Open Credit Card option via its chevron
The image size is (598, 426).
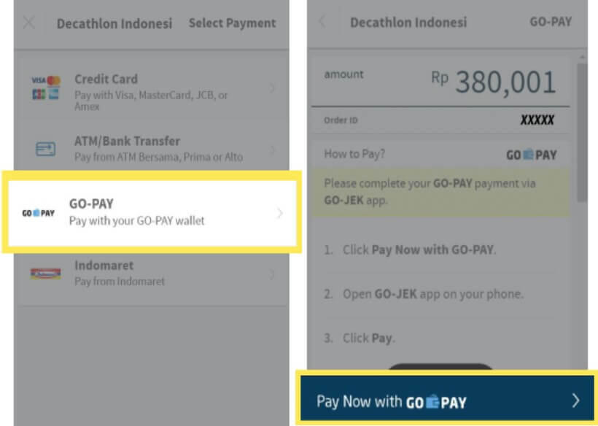(x=272, y=88)
